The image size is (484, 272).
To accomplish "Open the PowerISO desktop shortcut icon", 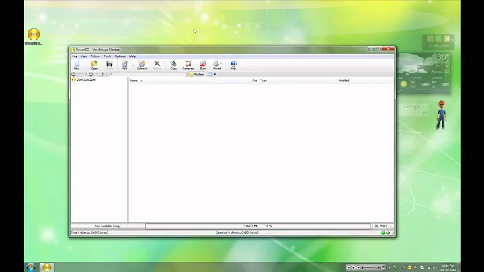I will [x=34, y=36].
